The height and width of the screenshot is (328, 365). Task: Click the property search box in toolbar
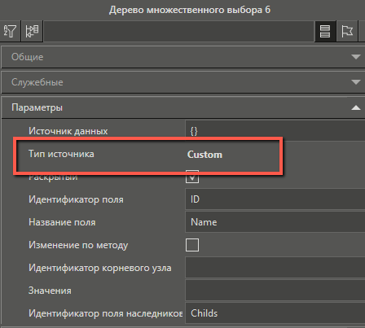pyautogui.click(x=178, y=31)
